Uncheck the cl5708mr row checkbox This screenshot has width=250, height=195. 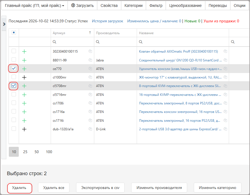[14, 86]
